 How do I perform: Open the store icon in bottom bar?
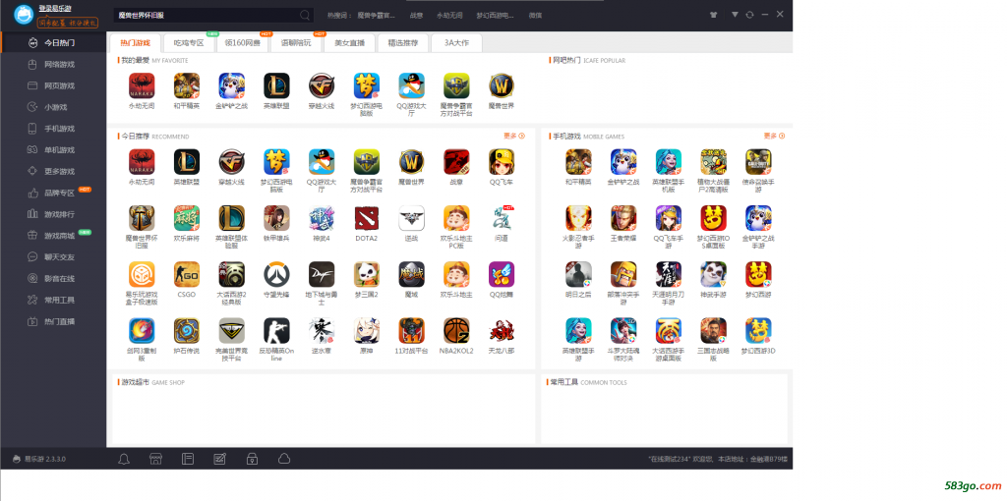click(x=155, y=459)
